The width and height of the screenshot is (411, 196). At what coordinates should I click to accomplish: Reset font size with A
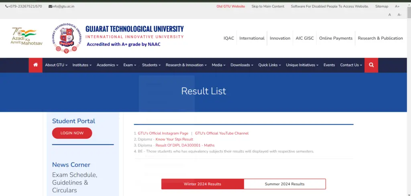pyautogui.click(x=389, y=15)
